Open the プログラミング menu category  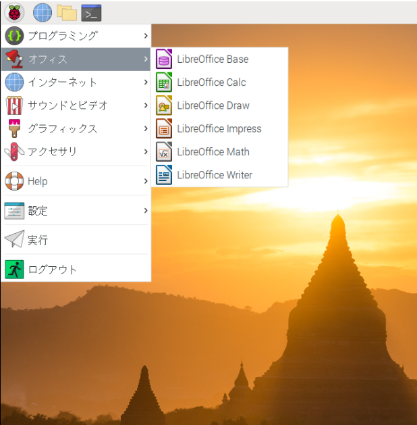pyautogui.click(x=76, y=36)
